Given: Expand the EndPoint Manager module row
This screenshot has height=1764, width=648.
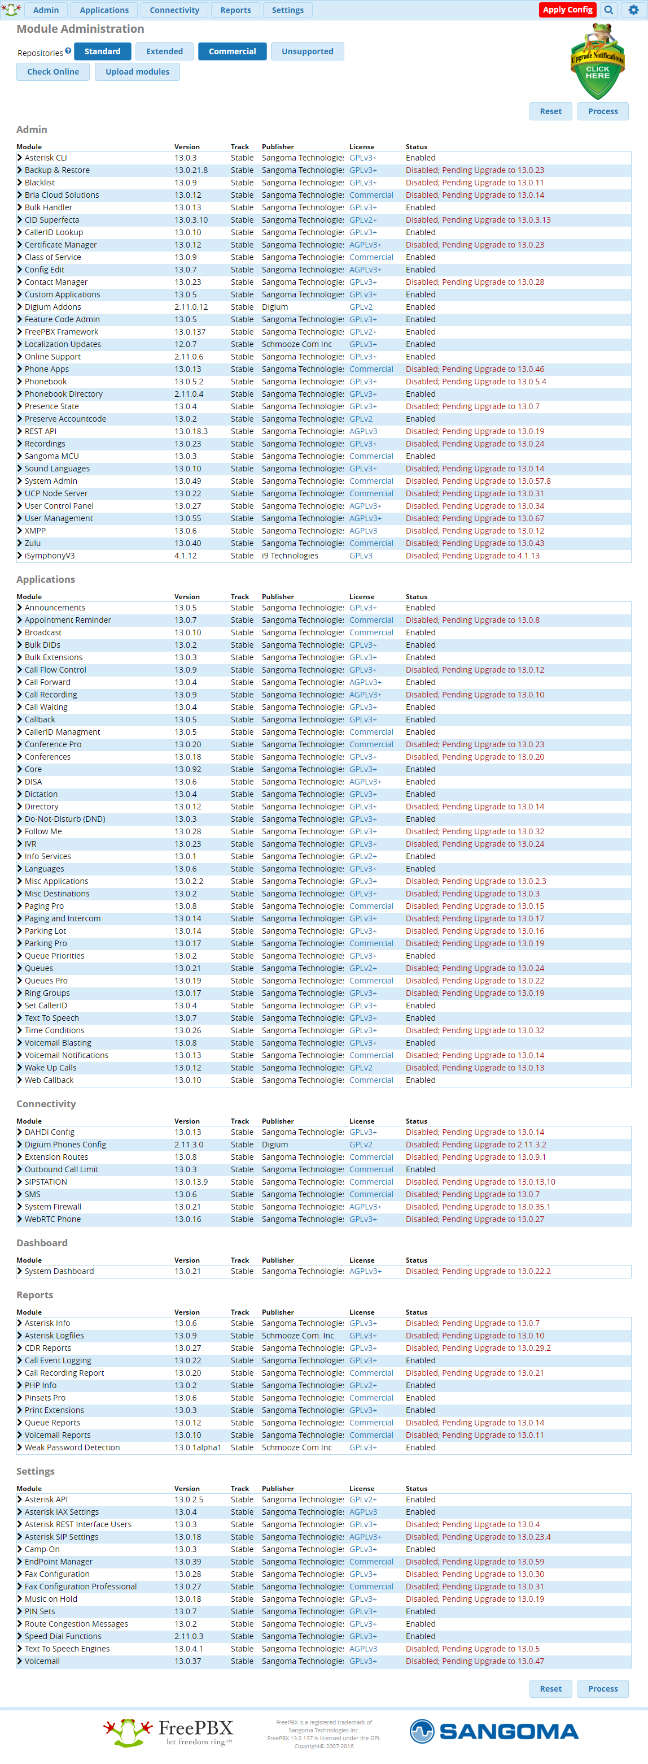Looking at the screenshot, I should (x=323, y=1562).
